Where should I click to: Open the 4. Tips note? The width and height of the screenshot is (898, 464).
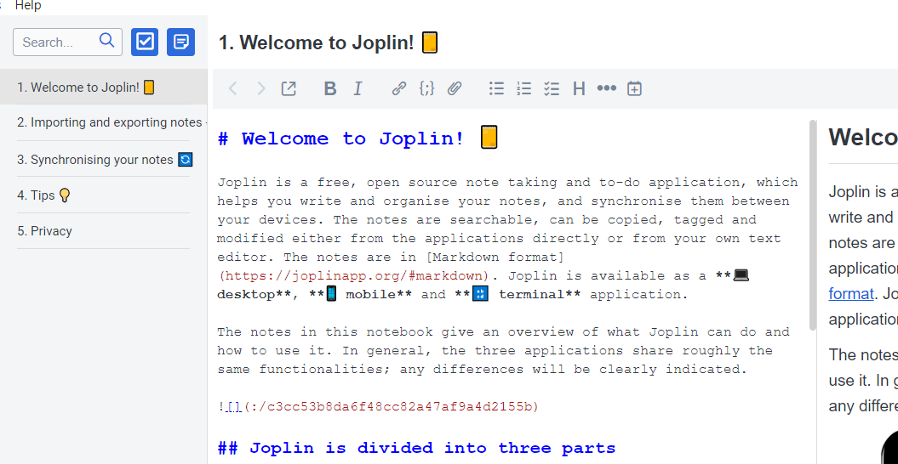[104, 195]
